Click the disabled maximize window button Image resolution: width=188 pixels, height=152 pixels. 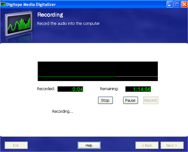click(177, 4)
